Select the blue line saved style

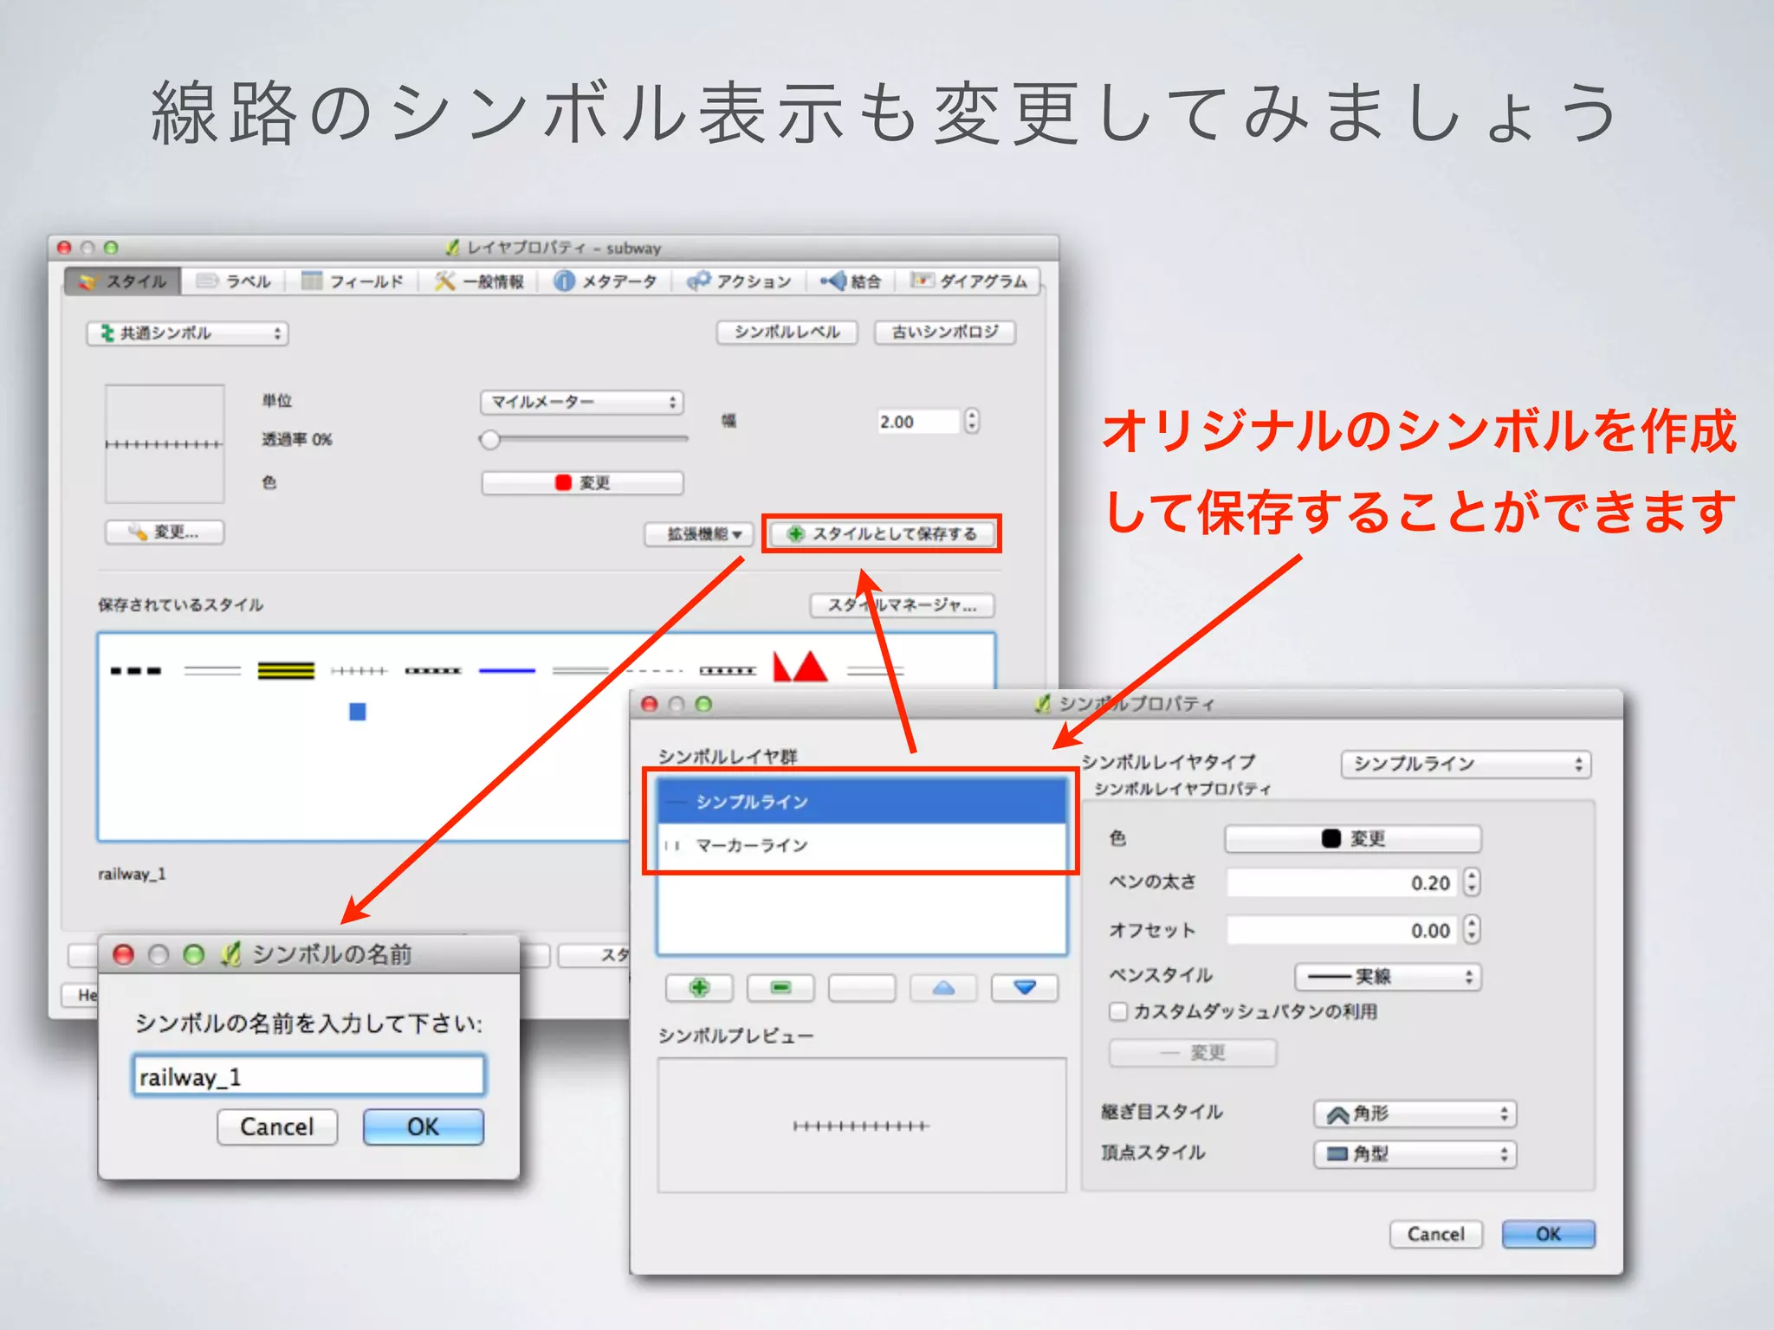(x=507, y=671)
